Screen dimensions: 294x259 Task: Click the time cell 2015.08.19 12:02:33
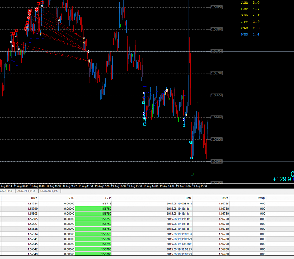[152, 234]
